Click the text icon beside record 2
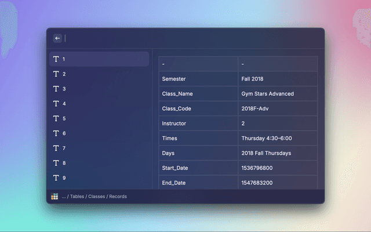Viewport: 371px width, 232px height. point(56,74)
